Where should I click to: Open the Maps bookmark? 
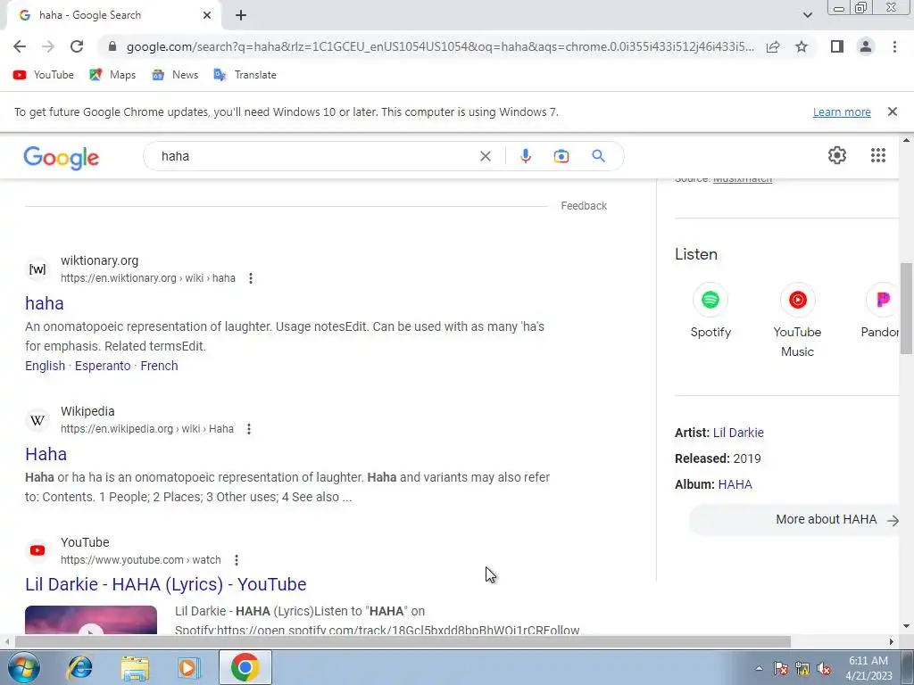[x=112, y=75]
